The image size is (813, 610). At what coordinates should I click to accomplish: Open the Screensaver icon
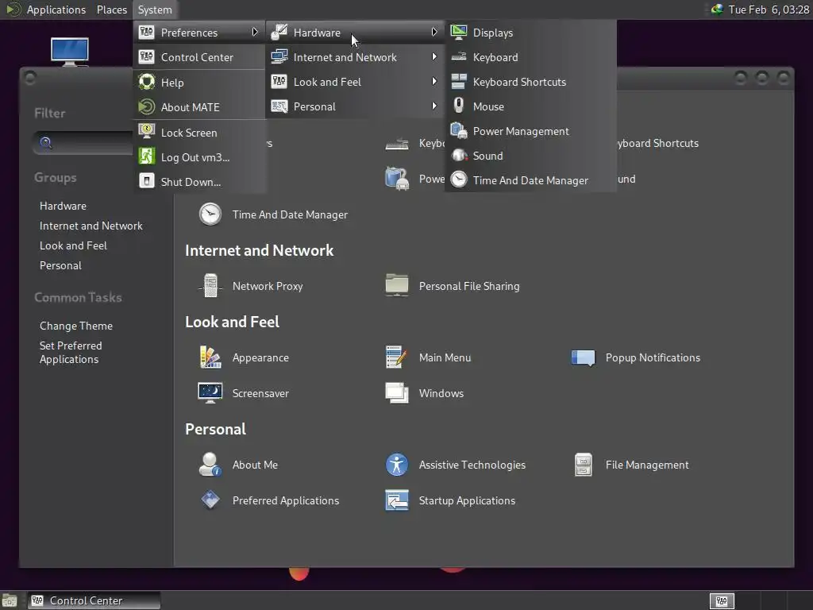[210, 393]
